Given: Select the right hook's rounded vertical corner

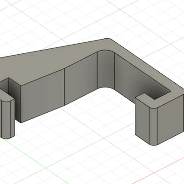Looking at the screenshot, I should [x=154, y=126].
